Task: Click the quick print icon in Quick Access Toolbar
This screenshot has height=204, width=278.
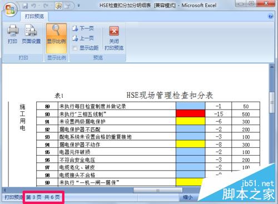Action: click(67, 6)
